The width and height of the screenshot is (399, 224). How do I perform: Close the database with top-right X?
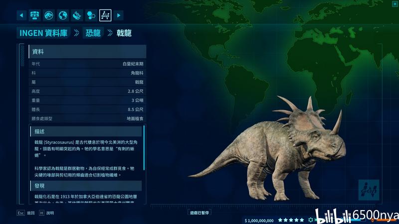coord(395,3)
